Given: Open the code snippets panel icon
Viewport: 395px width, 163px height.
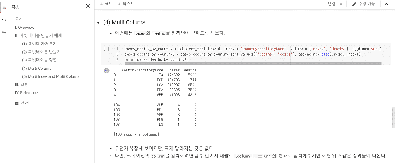Looking at the screenshot, I should (4, 20).
